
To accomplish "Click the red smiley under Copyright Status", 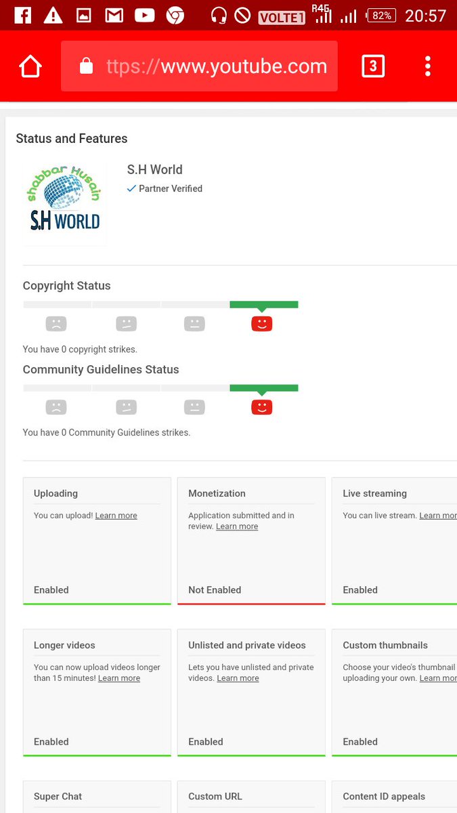I will (261, 324).
